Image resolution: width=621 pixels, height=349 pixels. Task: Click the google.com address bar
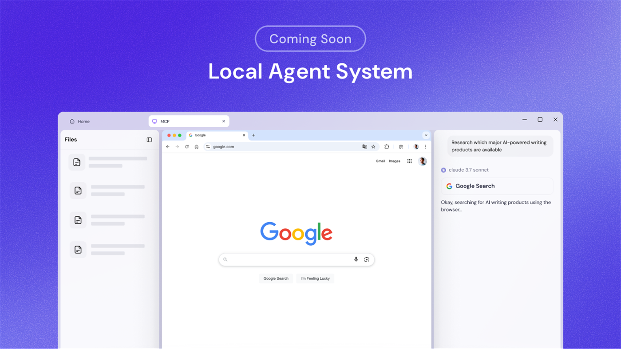(x=291, y=147)
